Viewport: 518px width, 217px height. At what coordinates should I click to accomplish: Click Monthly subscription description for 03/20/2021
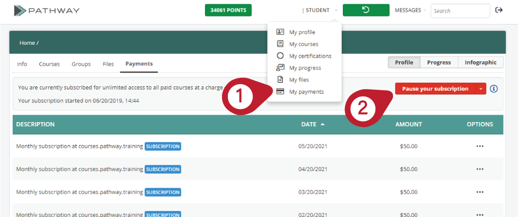click(80, 192)
